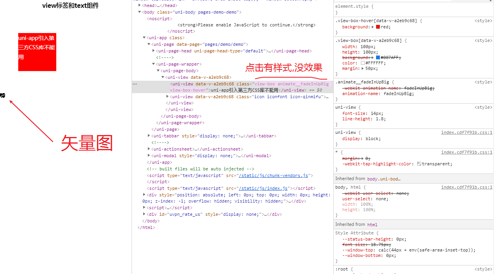Click the red uni-app view box on the page
494x274 pixels.
coord(37,52)
